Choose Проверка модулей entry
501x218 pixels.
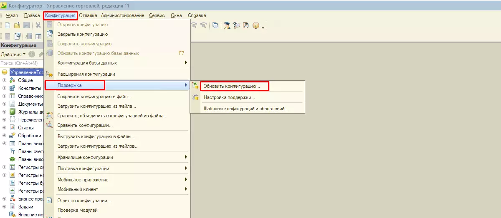pyautogui.click(x=117, y=210)
